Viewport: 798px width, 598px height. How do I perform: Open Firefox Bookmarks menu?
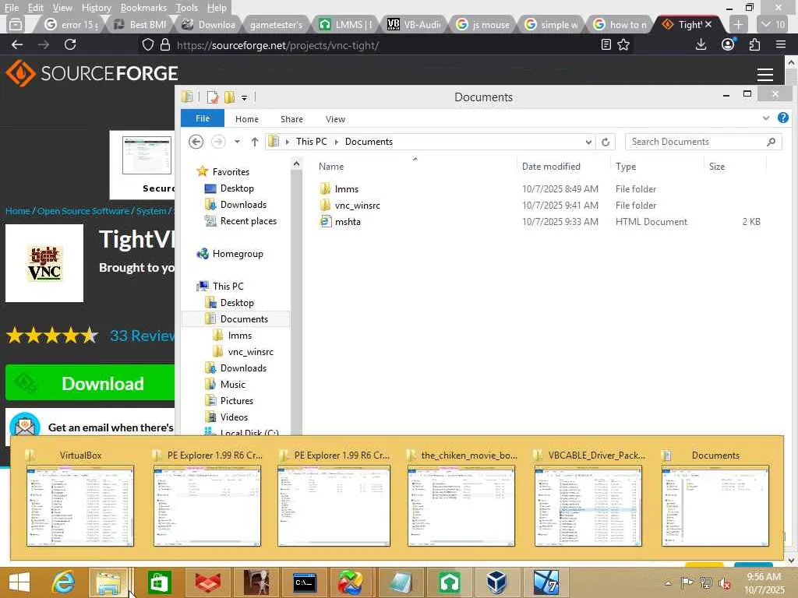point(143,8)
